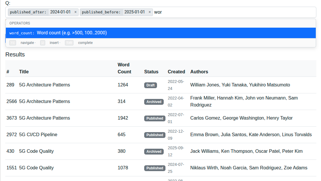The image size is (321, 181).
Task: Click word count 645
Action: [121, 134]
